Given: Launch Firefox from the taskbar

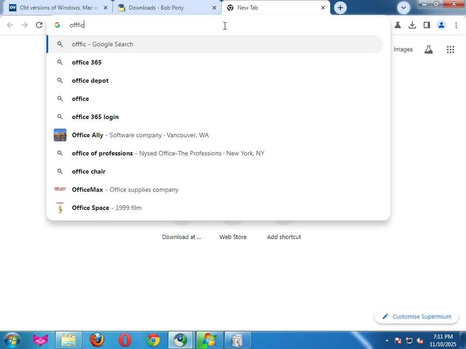Looking at the screenshot, I should point(97,340).
